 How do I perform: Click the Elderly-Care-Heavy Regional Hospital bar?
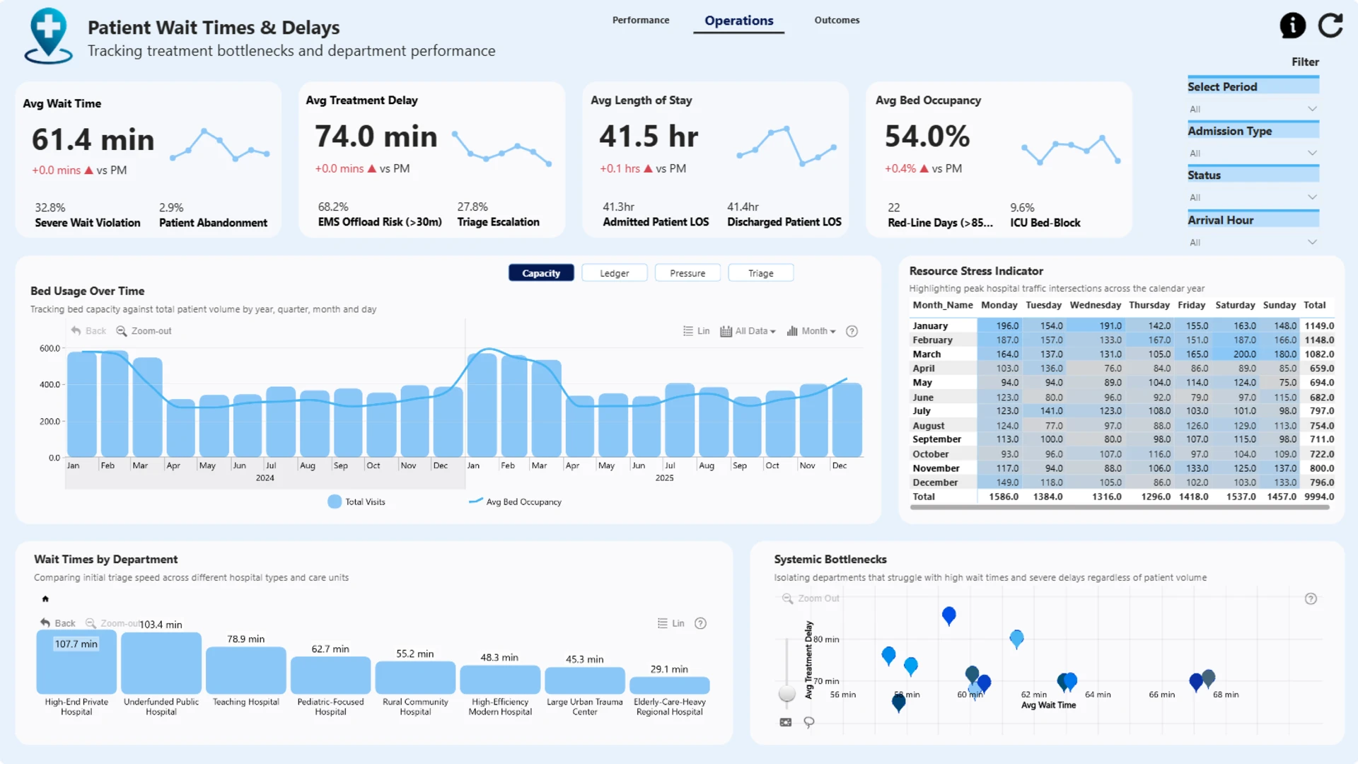point(669,685)
